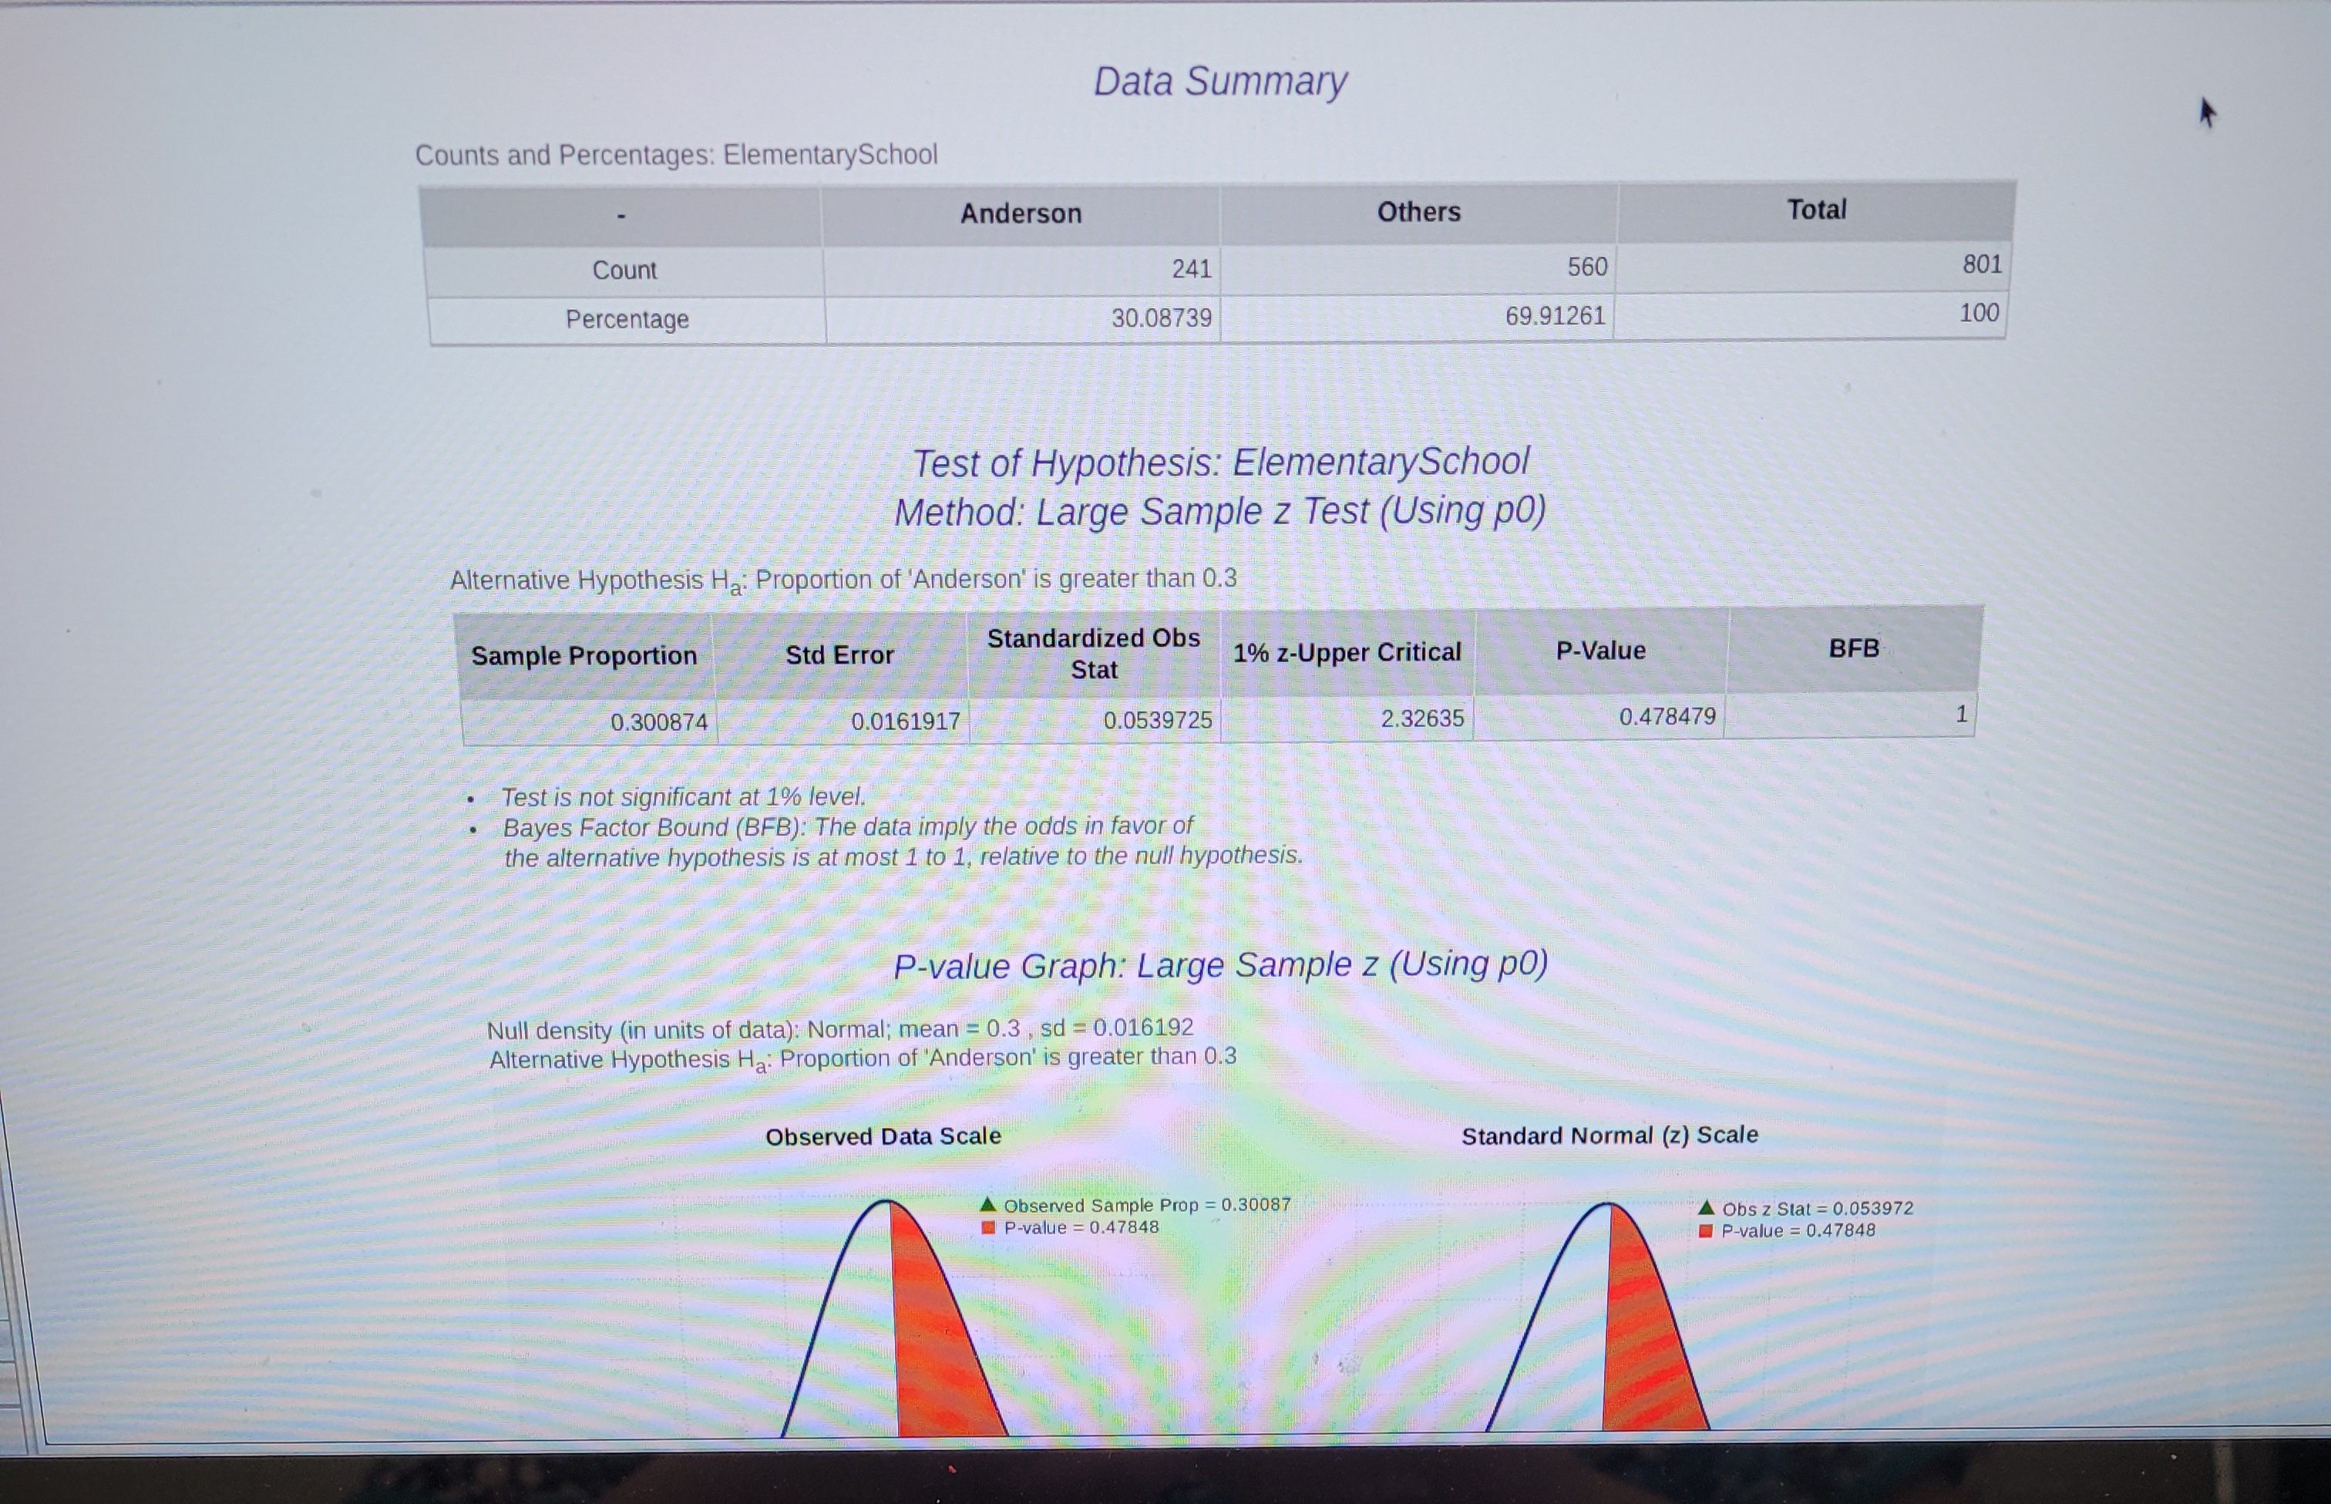Screen dimensions: 2331x1504
Task: Click 'Method: Large Sample z Test' heading
Action: [1221, 511]
